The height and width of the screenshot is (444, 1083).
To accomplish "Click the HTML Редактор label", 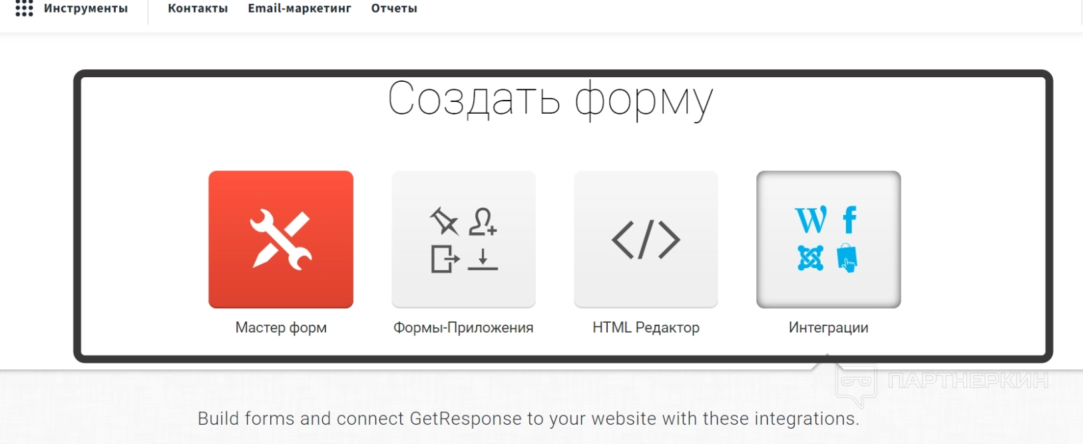I will [x=646, y=328].
